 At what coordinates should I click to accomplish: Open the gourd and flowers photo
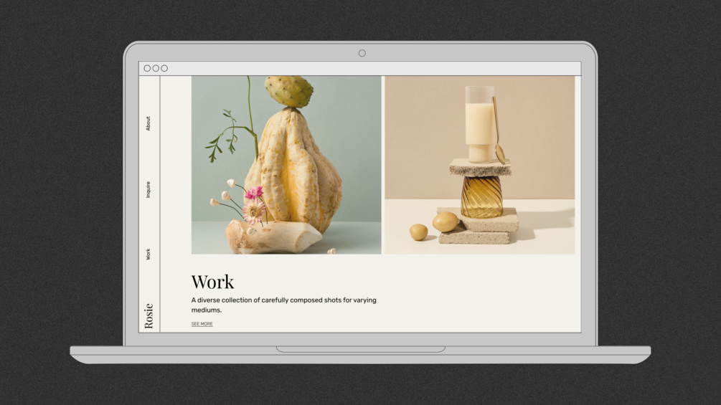pos(286,165)
